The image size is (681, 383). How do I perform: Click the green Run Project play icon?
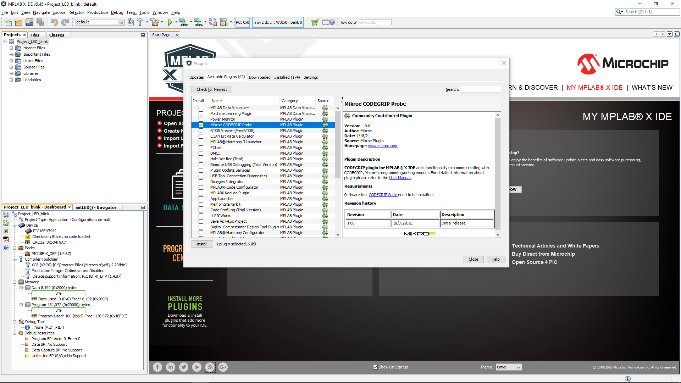[x=170, y=22]
